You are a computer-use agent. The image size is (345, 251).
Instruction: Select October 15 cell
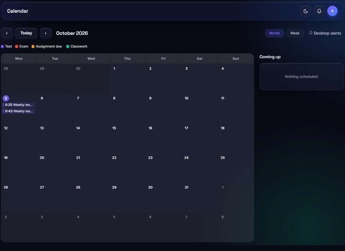pyautogui.click(x=127, y=138)
